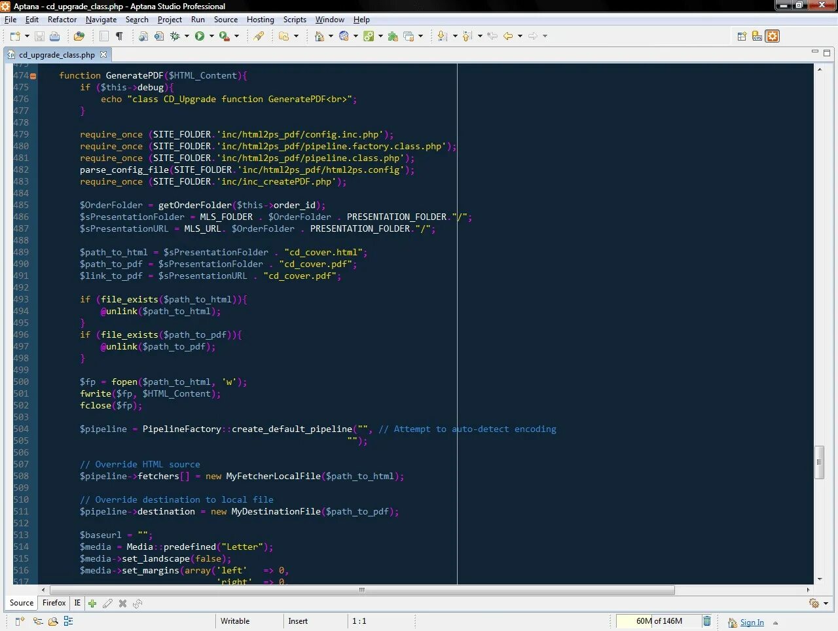Click the horizontal scrollbar thumb
Viewport: 838px width, 631px height.
tap(362, 590)
